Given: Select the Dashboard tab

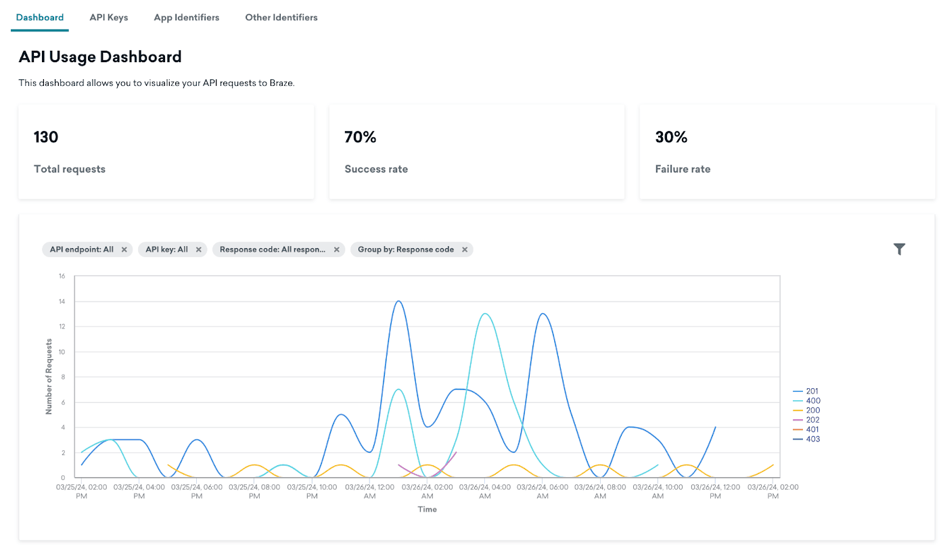Looking at the screenshot, I should (40, 18).
